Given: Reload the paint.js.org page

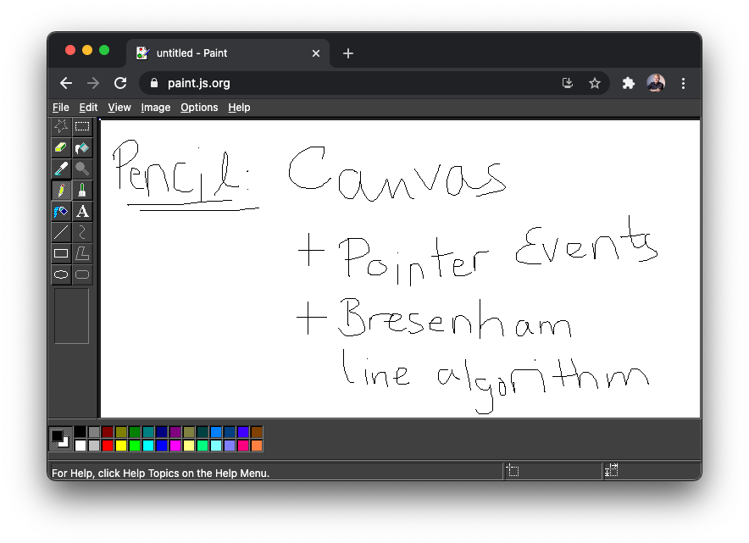Looking at the screenshot, I should [x=120, y=83].
